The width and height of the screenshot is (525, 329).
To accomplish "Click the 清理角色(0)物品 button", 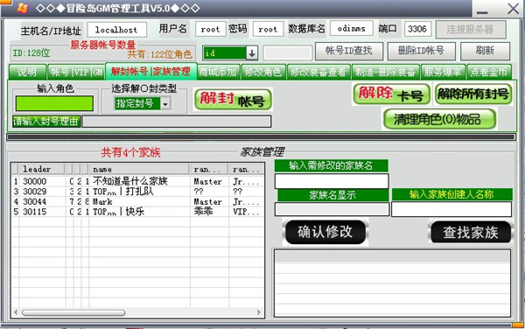I will point(439,119).
